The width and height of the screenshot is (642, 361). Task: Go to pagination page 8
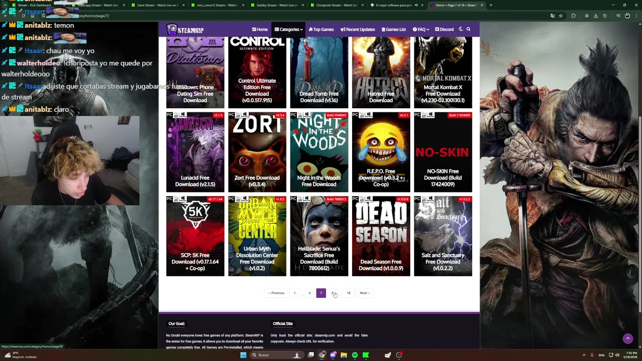point(333,293)
